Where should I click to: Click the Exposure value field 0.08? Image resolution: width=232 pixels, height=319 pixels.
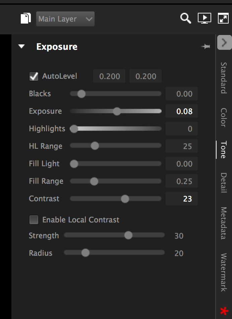182,111
